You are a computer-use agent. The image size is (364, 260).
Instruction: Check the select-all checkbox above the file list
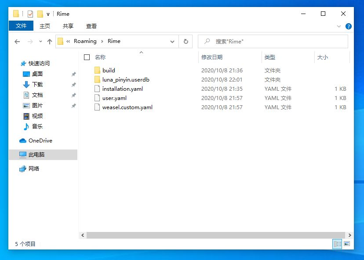click(x=87, y=57)
